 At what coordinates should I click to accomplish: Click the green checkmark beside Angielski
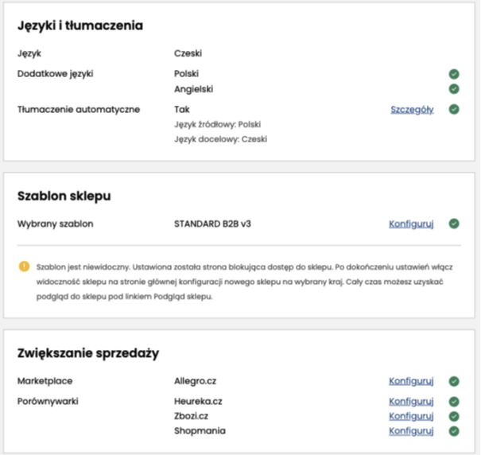[454, 89]
